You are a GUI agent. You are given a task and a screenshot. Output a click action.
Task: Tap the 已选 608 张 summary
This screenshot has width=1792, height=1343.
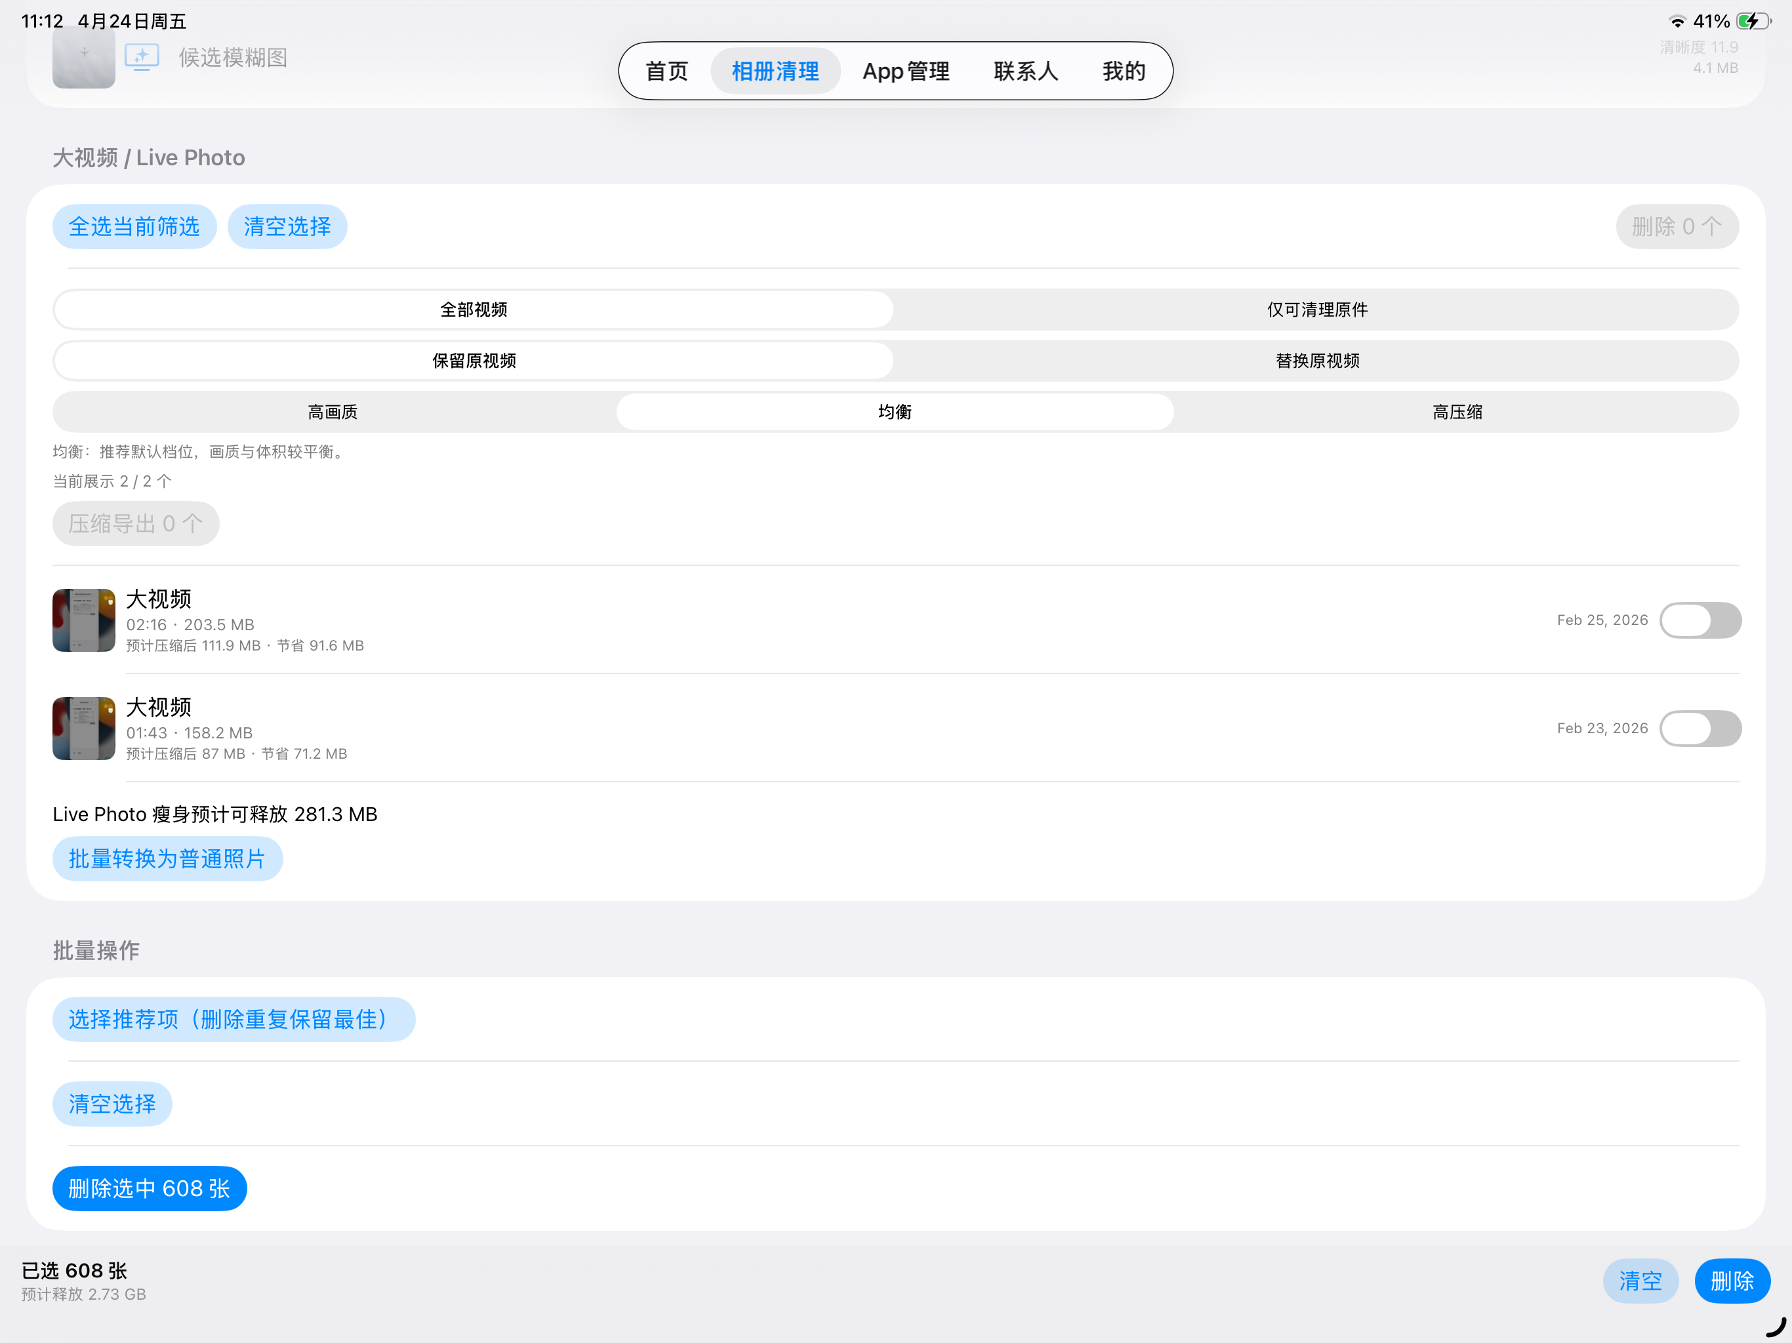pos(75,1271)
